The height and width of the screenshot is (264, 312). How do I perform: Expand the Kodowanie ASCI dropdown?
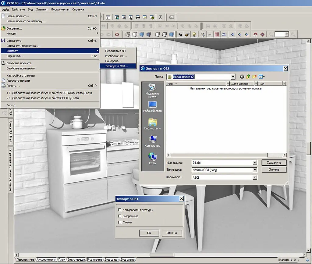(255, 177)
